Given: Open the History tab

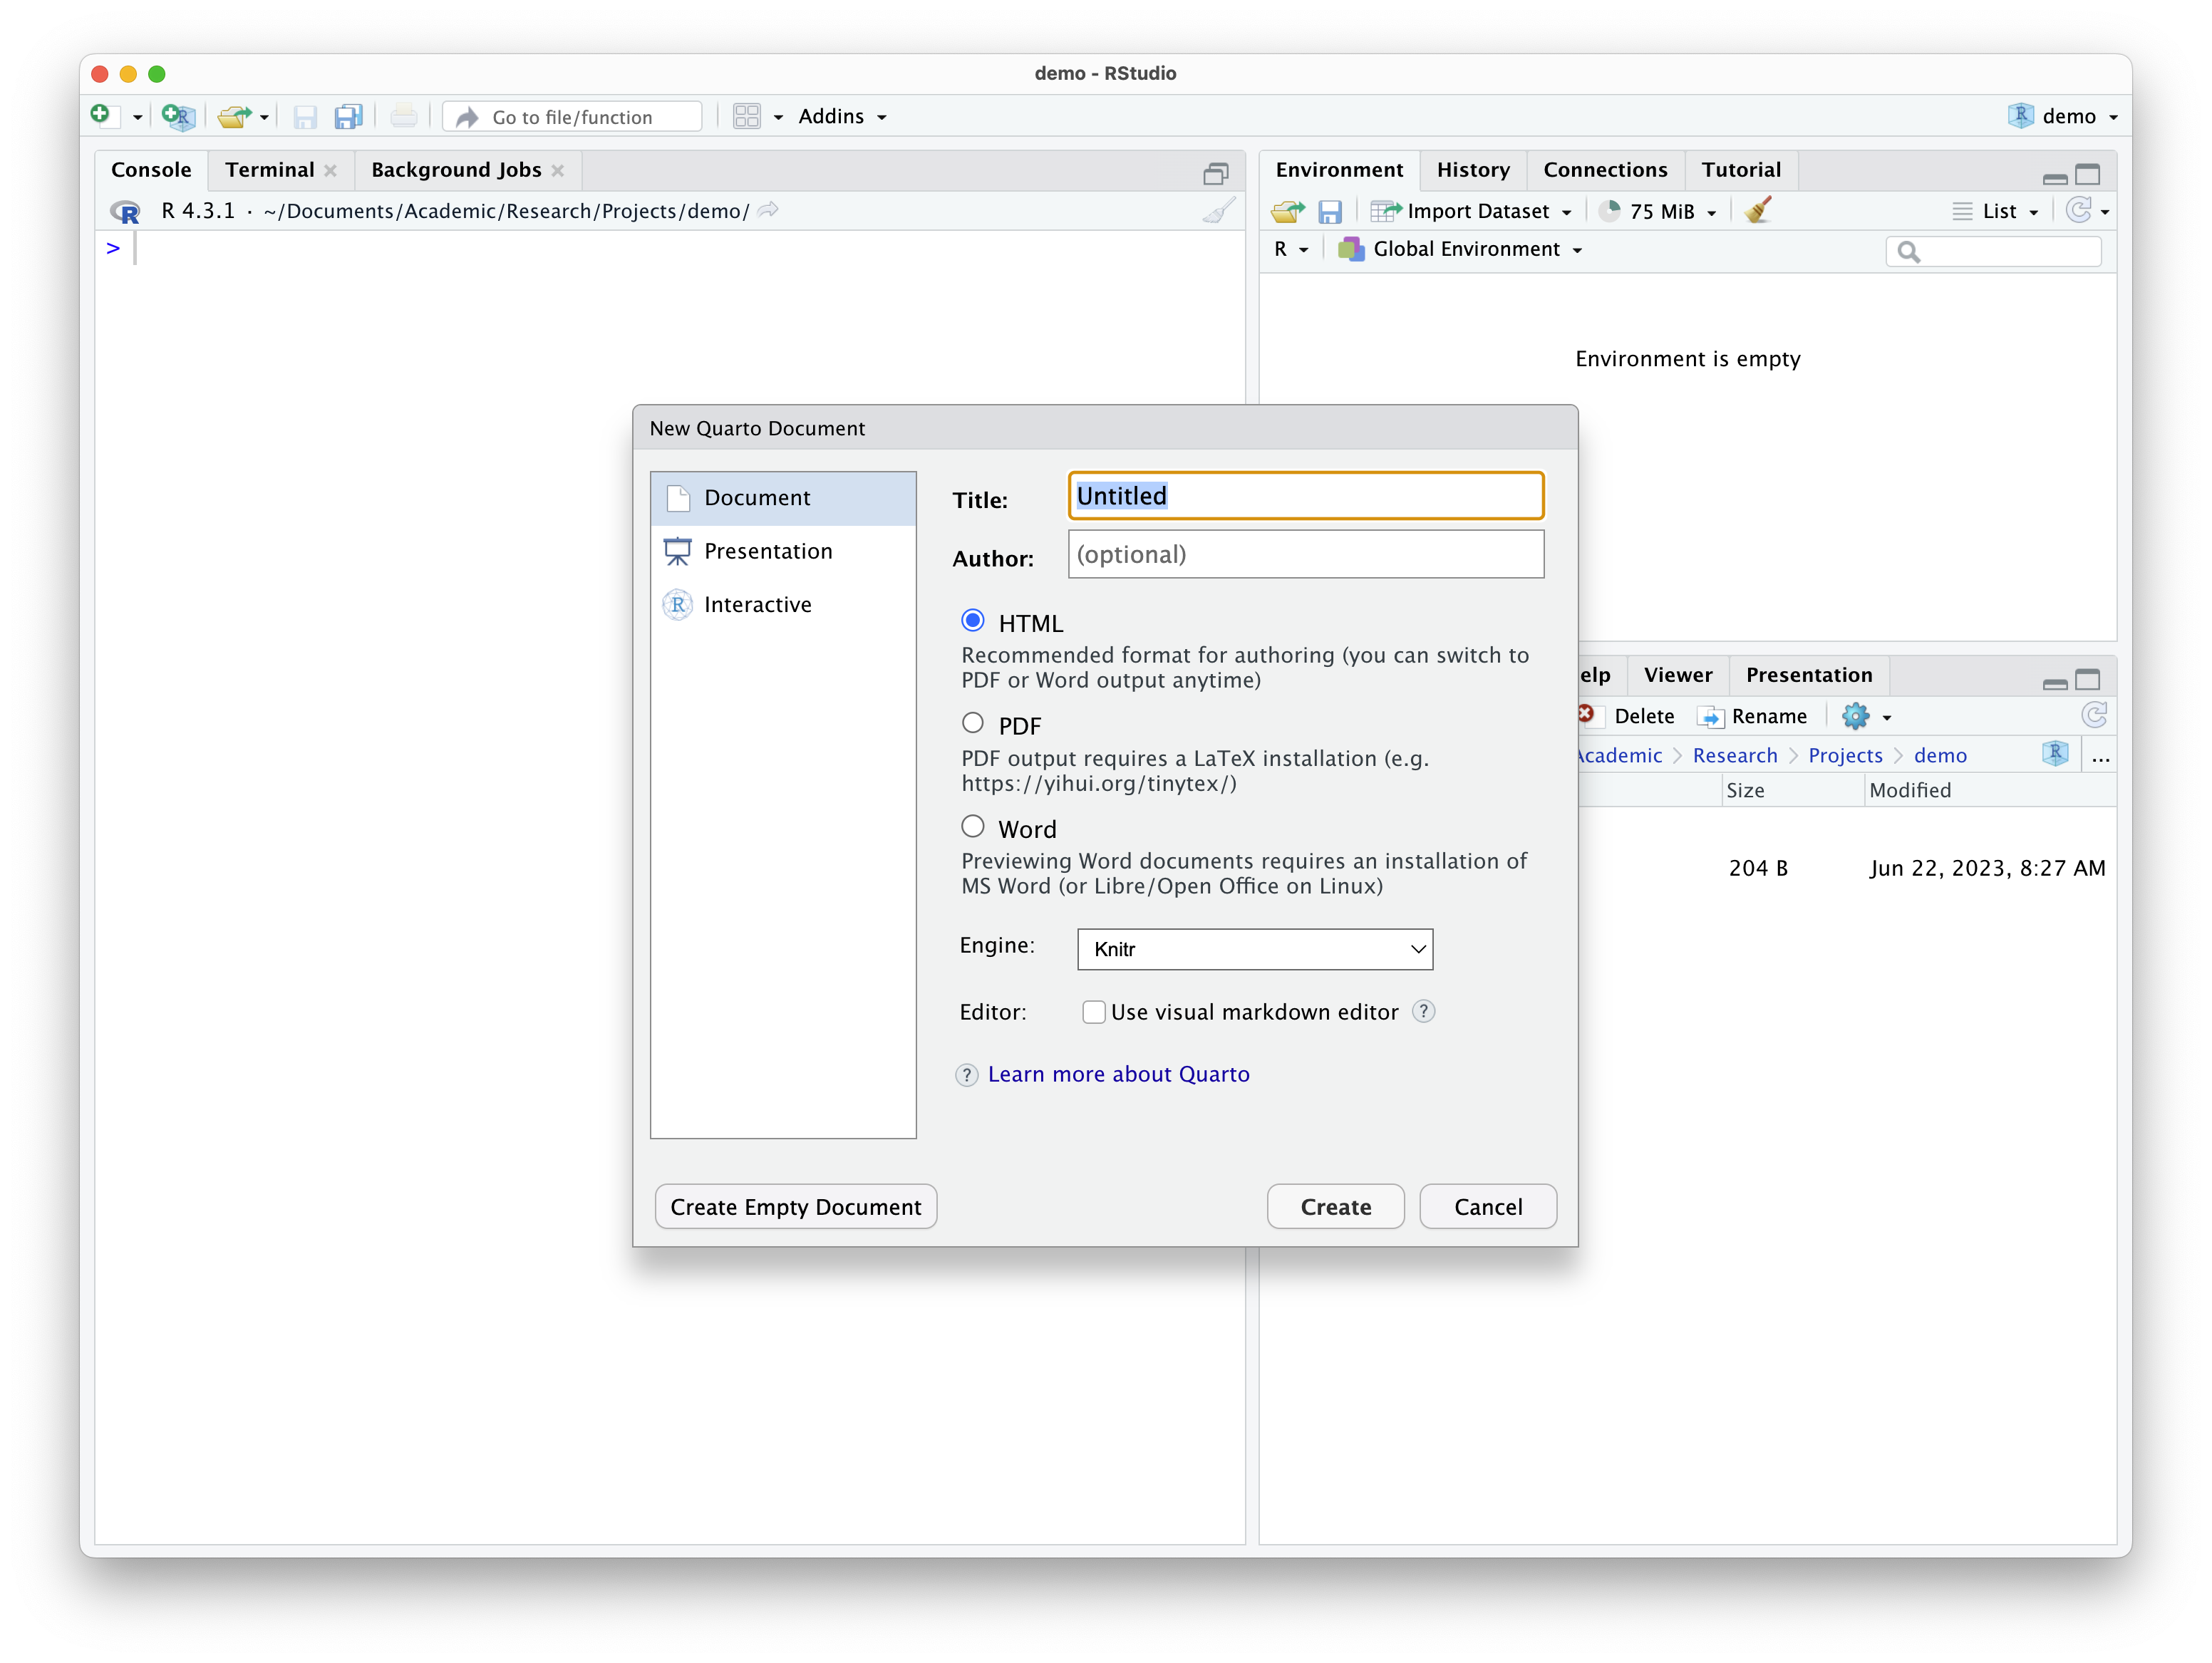Looking at the screenshot, I should [1473, 169].
